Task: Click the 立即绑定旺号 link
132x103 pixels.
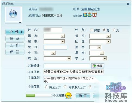Action: [x=91, y=9]
